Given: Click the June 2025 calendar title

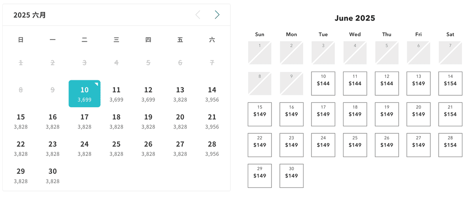Looking at the screenshot, I should (355, 18).
